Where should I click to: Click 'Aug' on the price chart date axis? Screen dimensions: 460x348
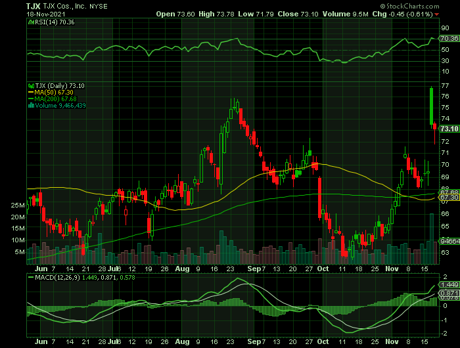(x=182, y=269)
